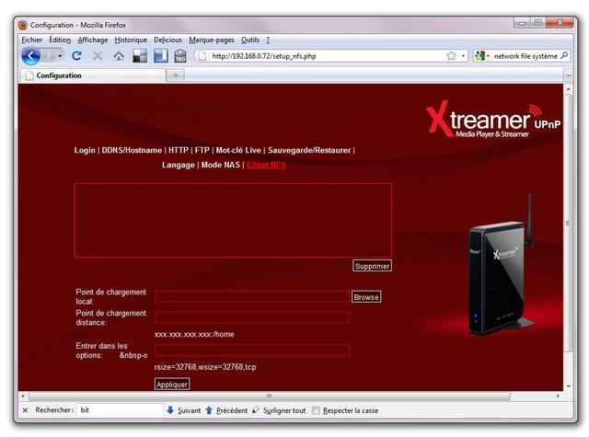Select the Configuration tab
589x437 pixels.
pyautogui.click(x=92, y=75)
